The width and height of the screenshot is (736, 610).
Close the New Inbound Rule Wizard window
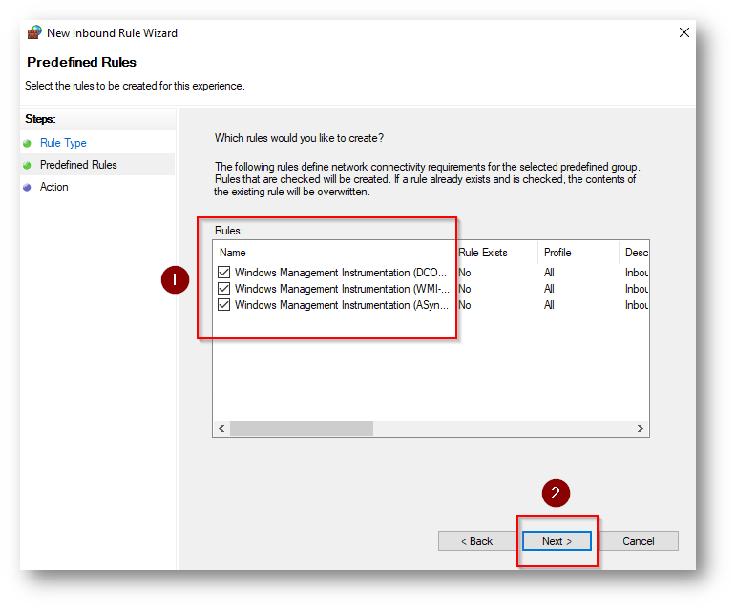tap(683, 32)
